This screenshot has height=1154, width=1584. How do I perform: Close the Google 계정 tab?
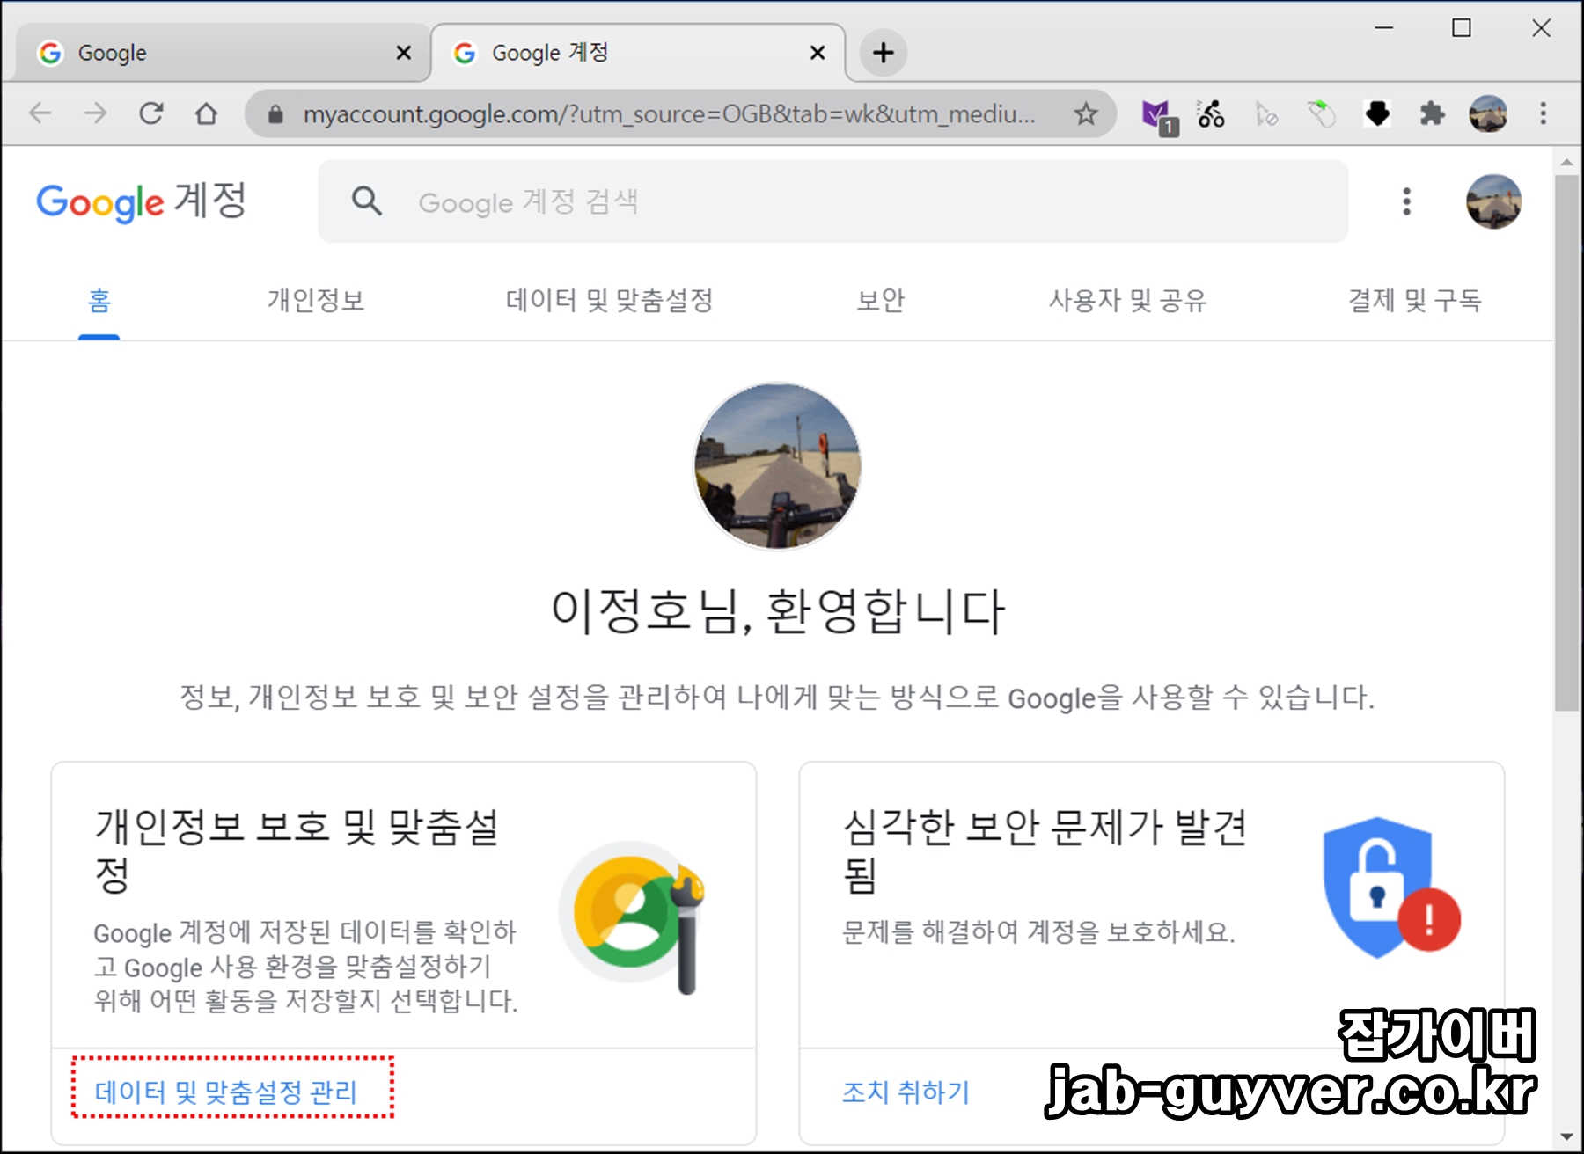[x=818, y=53]
